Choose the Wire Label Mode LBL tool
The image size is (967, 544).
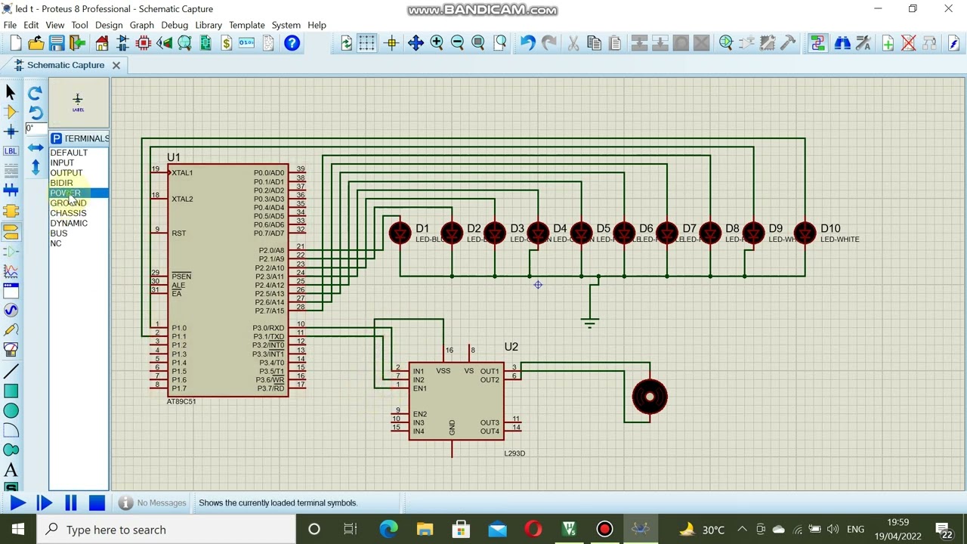[11, 151]
